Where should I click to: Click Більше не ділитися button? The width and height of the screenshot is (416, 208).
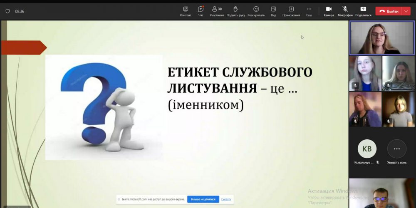pos(203,199)
